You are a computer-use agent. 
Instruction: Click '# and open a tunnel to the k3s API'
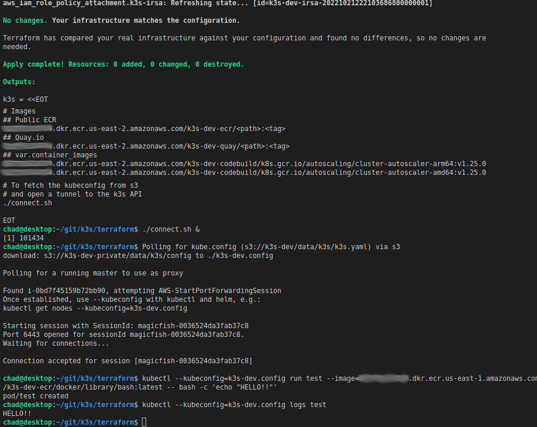tap(73, 194)
